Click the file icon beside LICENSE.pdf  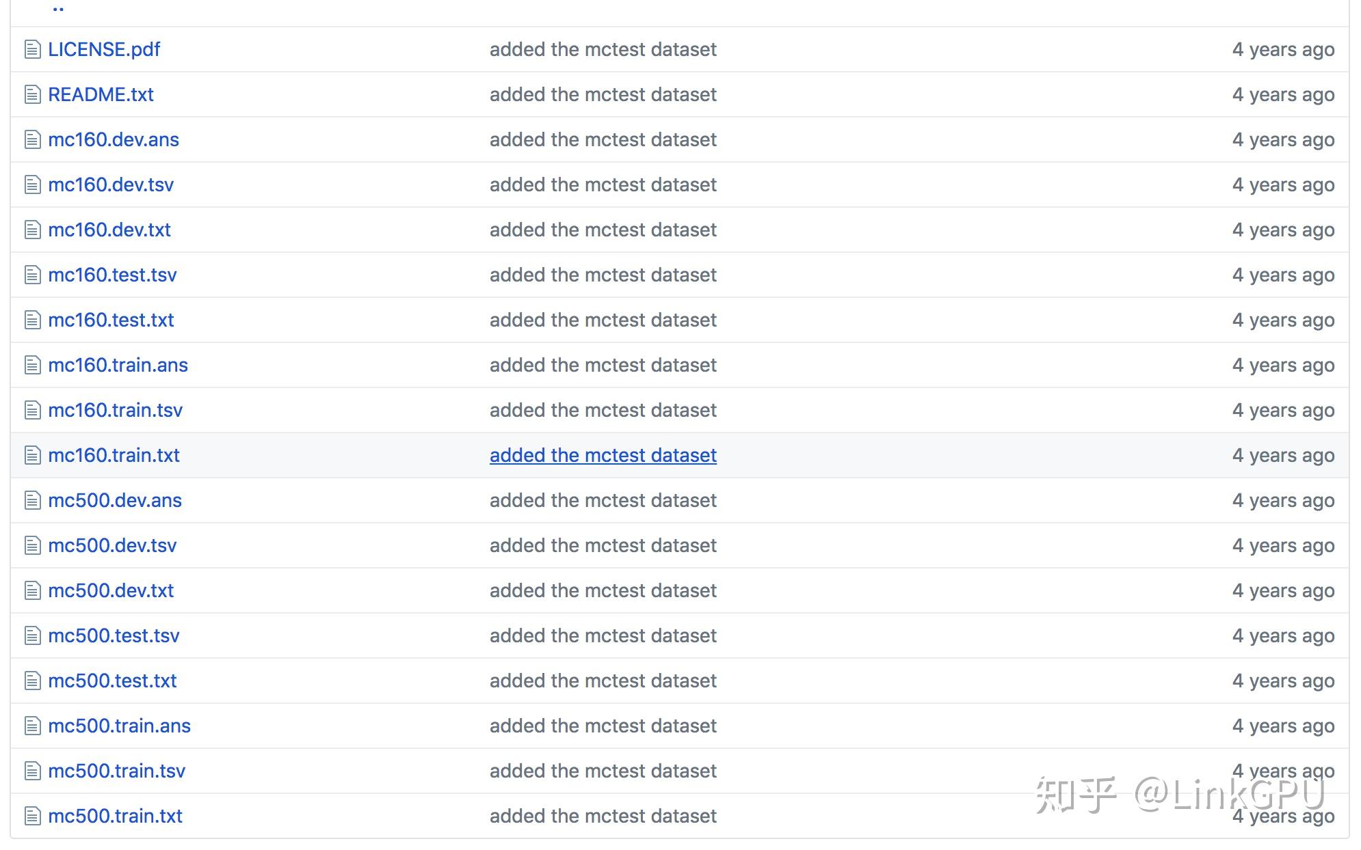[x=32, y=49]
